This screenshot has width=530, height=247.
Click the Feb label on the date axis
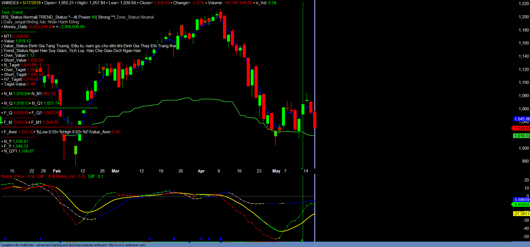coord(57,171)
